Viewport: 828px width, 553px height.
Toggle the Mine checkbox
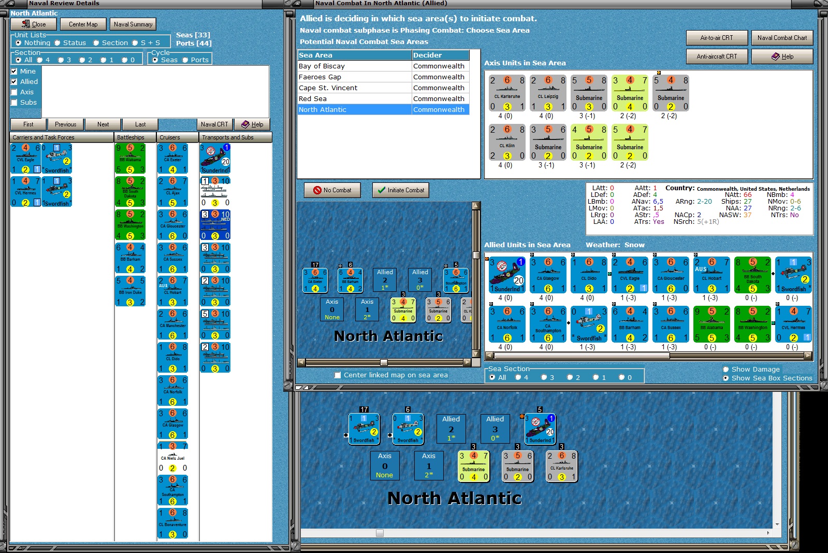pos(14,72)
